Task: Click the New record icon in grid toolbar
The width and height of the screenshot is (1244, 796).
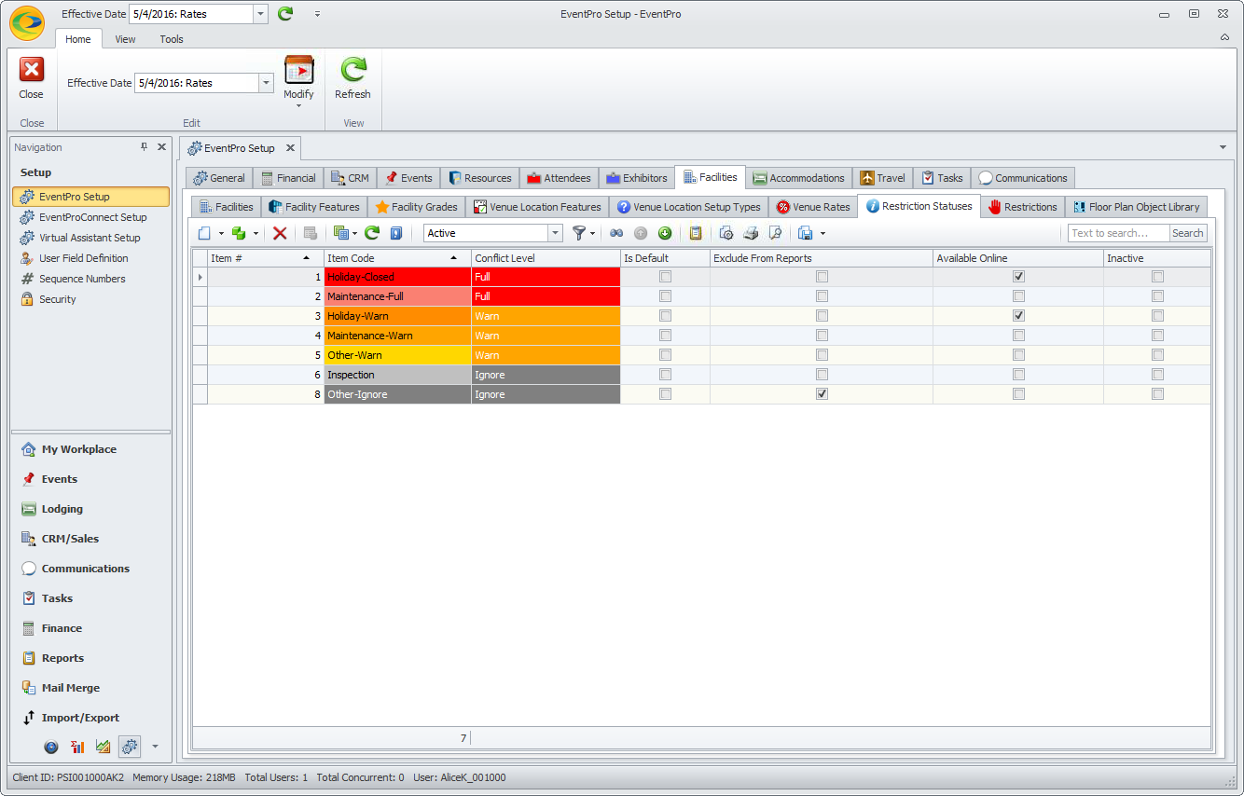Action: pyautogui.click(x=204, y=233)
